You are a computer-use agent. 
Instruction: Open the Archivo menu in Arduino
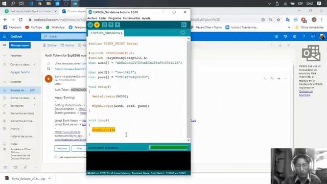[x=92, y=18]
